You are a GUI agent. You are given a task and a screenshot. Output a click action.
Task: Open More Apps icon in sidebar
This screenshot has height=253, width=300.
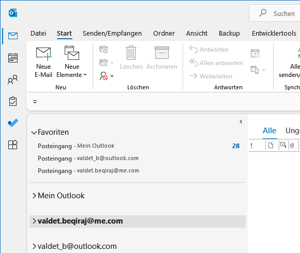(13, 145)
